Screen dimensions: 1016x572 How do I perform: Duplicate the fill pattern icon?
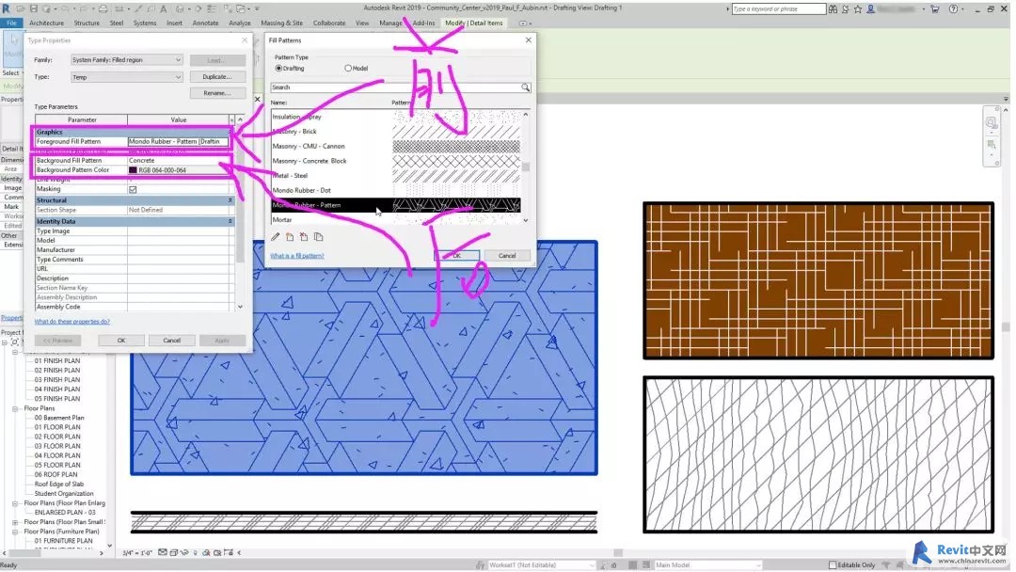318,237
